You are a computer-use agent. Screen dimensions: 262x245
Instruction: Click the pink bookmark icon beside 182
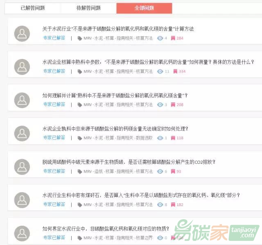pos(173,205)
